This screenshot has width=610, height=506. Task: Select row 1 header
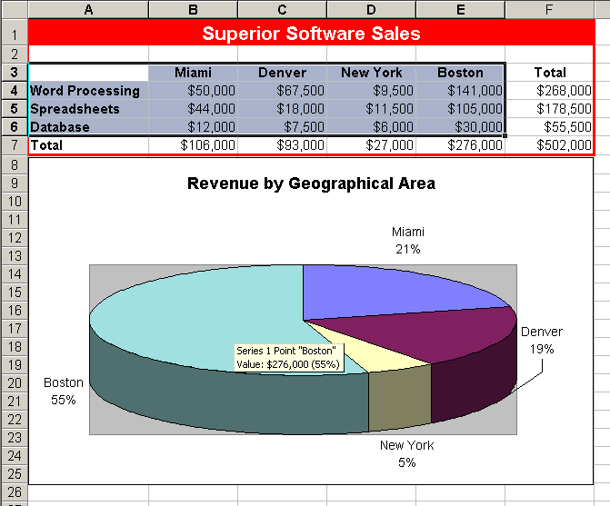click(x=14, y=34)
